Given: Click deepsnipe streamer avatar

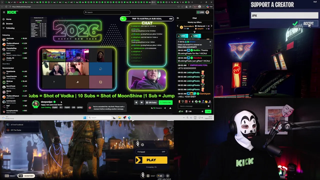Looking at the screenshot, I should point(36,104).
